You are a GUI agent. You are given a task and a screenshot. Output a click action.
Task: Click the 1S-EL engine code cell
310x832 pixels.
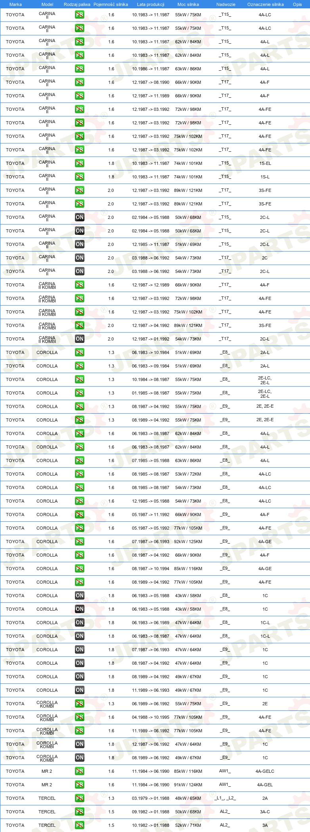[x=265, y=163]
